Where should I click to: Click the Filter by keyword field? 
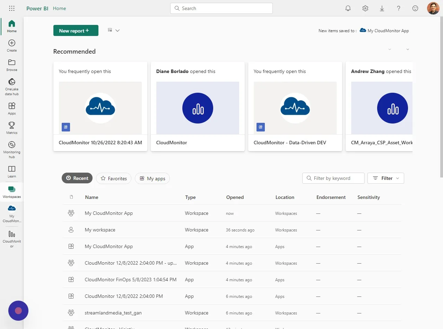[333, 178]
